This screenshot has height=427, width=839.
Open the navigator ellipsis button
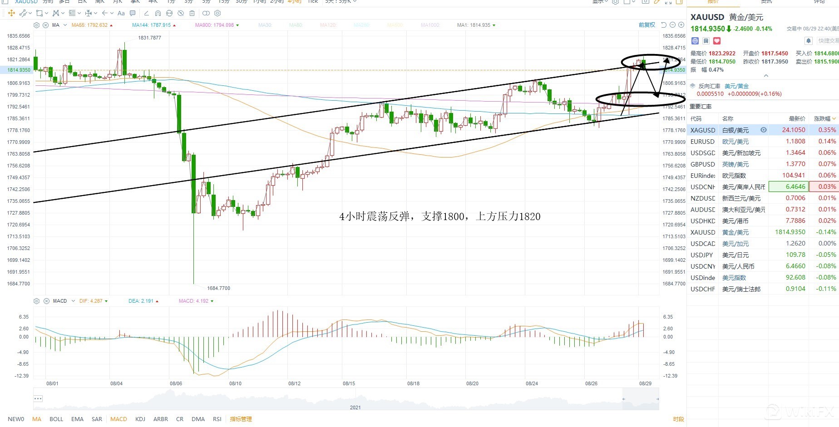[38, 398]
